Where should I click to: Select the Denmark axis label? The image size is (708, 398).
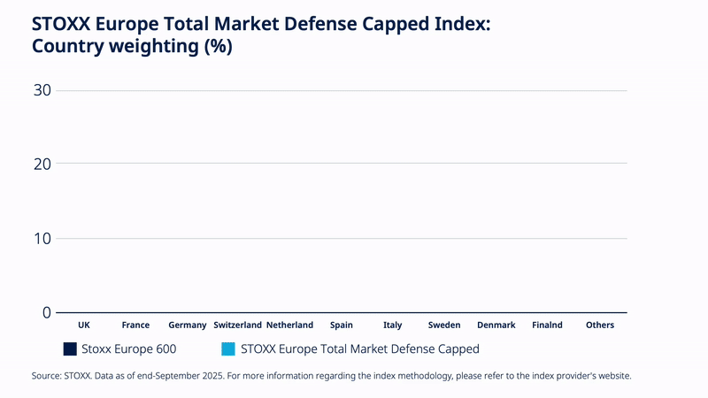496,325
